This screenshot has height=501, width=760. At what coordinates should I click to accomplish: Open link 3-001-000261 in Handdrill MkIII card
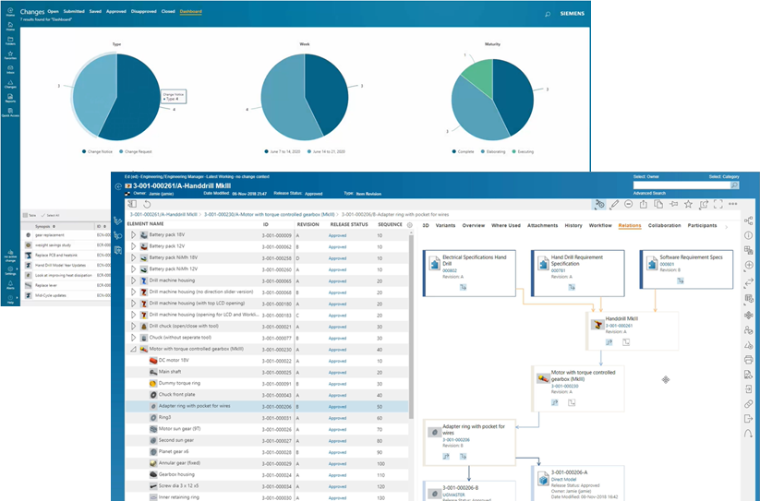click(619, 326)
